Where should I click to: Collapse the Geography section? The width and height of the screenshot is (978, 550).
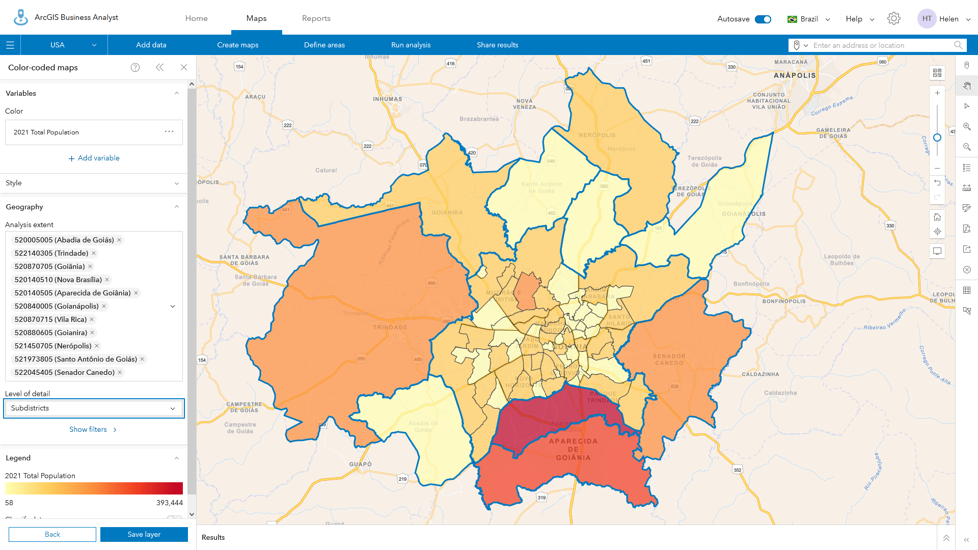(177, 207)
